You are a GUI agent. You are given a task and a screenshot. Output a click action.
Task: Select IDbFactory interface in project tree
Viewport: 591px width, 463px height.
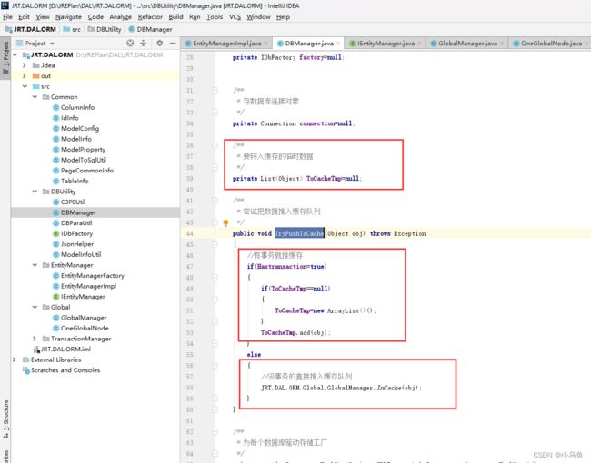(x=76, y=233)
